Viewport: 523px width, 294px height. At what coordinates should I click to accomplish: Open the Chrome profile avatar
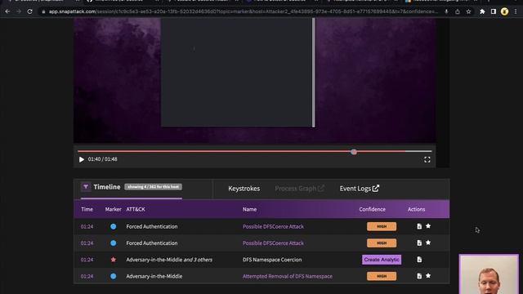pyautogui.click(x=504, y=11)
